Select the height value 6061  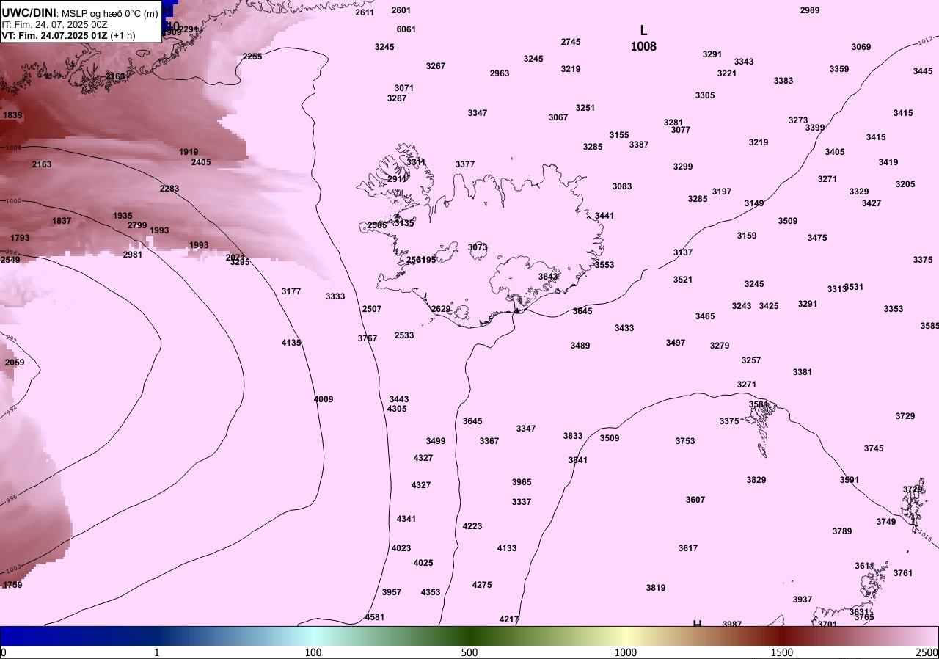[406, 29]
